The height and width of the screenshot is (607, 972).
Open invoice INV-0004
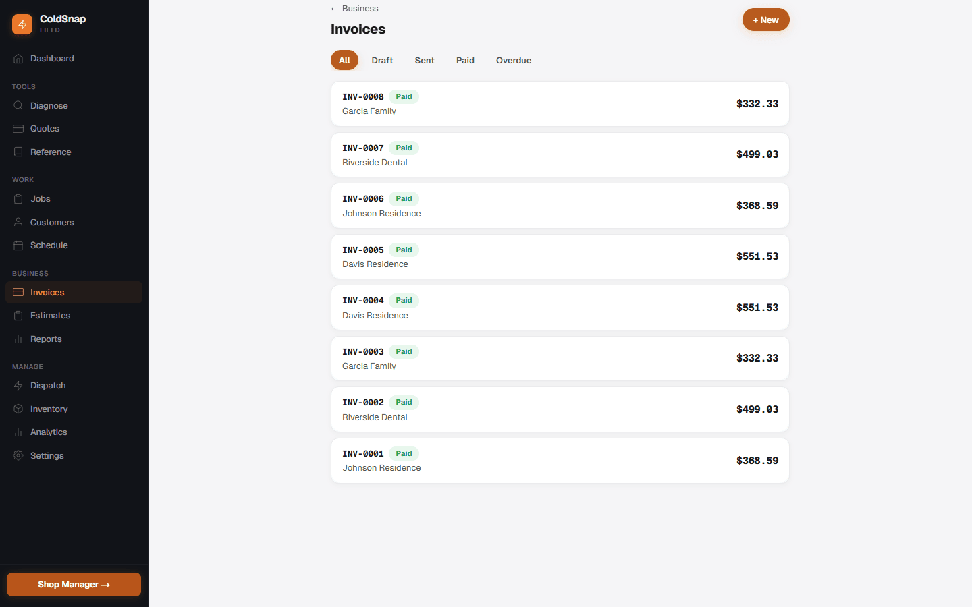point(560,308)
